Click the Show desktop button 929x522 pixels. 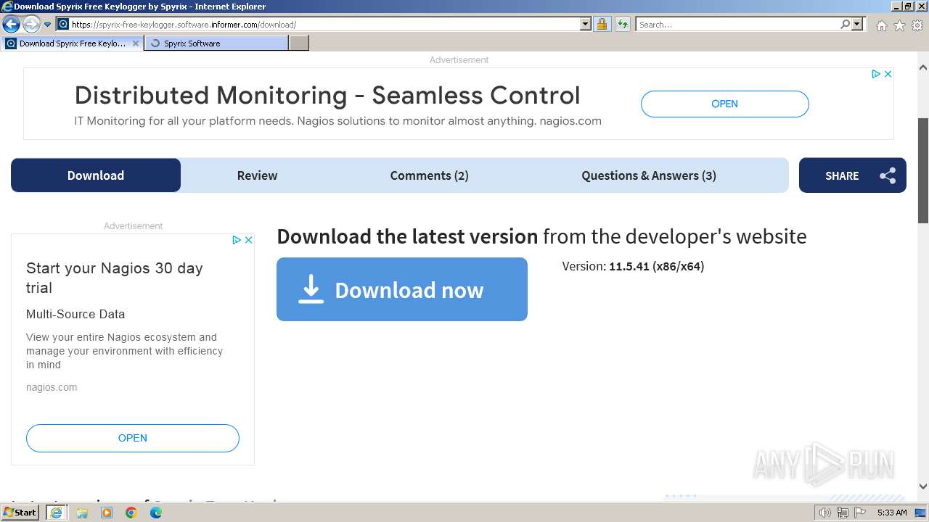(x=921, y=513)
